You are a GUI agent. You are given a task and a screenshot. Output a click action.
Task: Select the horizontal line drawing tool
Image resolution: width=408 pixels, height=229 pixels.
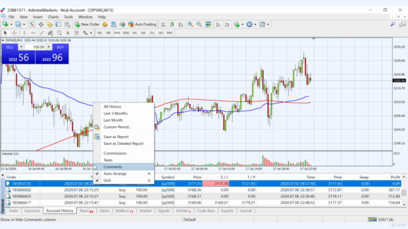pos(33,33)
